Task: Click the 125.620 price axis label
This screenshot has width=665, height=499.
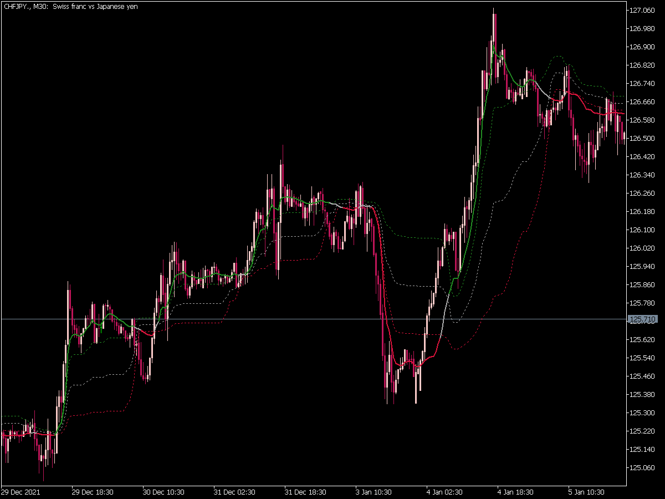Action: 642,340
